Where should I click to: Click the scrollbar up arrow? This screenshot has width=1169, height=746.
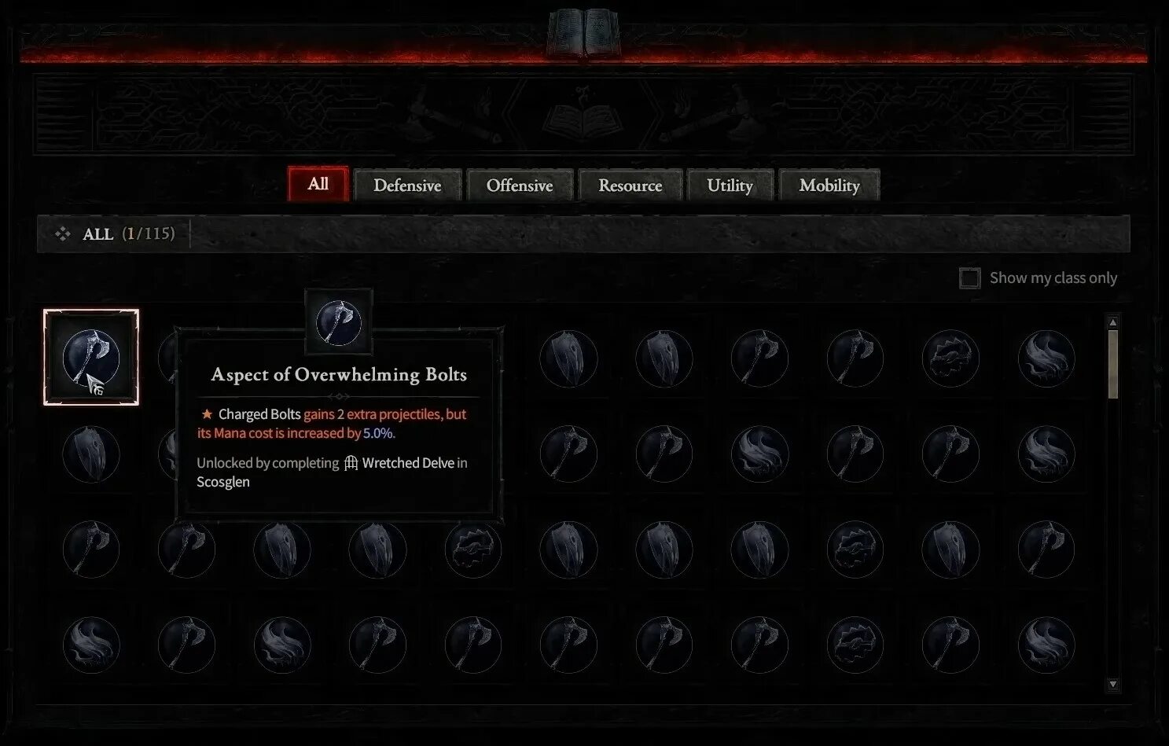1112,322
